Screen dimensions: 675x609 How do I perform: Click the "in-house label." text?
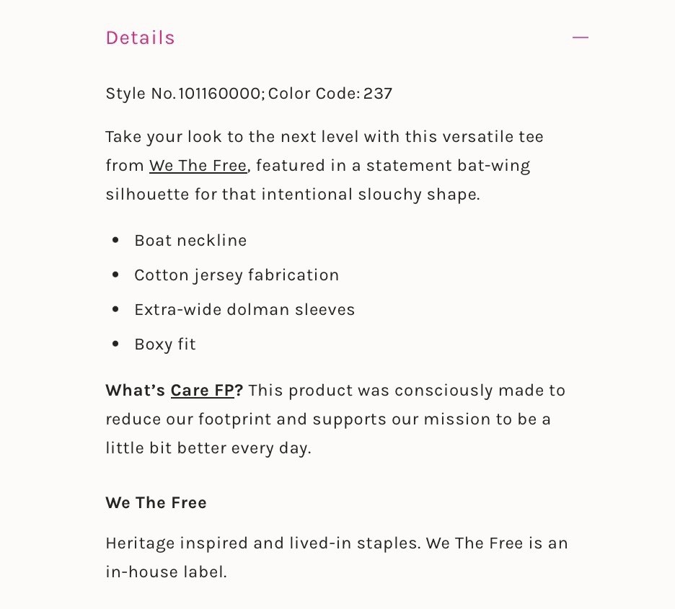166,572
